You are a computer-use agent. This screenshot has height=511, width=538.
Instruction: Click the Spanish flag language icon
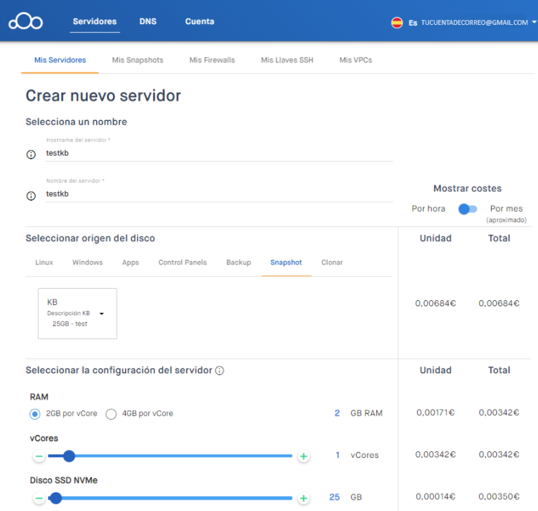pos(397,23)
